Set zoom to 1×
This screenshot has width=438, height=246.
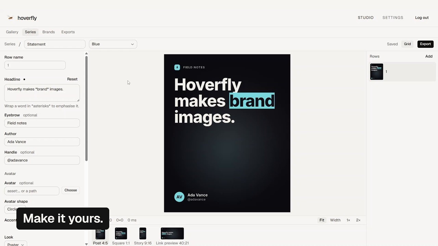click(348, 220)
